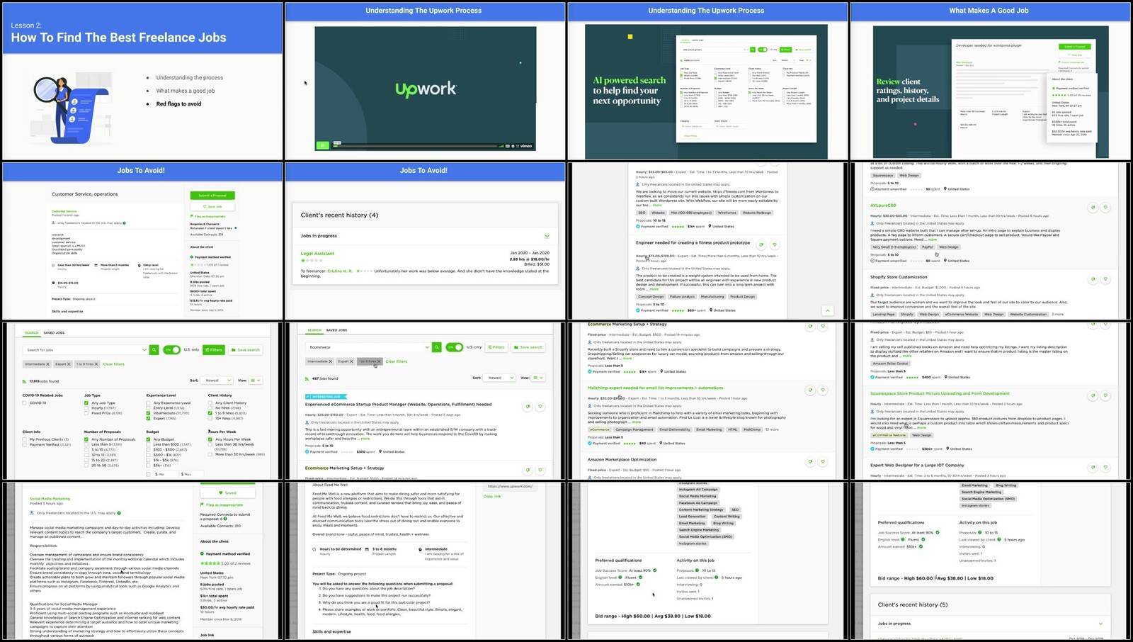Viewport: 1133px width, 642px height.
Task: Remove the Expert filter chip in 17,815 jobs frame
Action: pos(69,364)
